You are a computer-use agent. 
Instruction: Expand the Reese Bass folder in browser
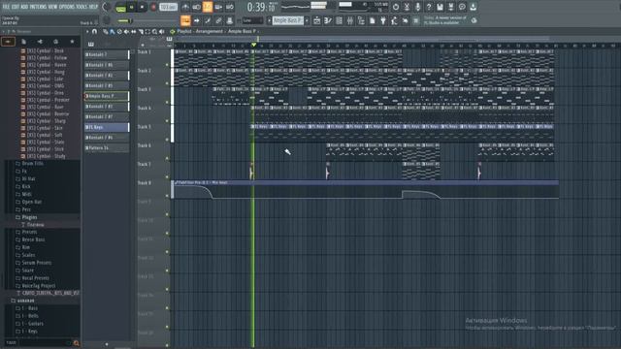pyautogui.click(x=33, y=239)
